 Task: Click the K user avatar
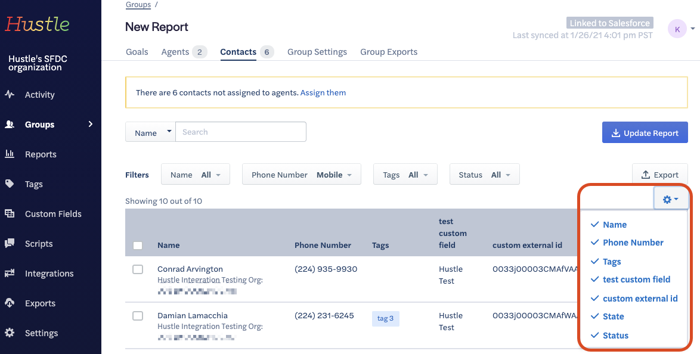tap(677, 29)
